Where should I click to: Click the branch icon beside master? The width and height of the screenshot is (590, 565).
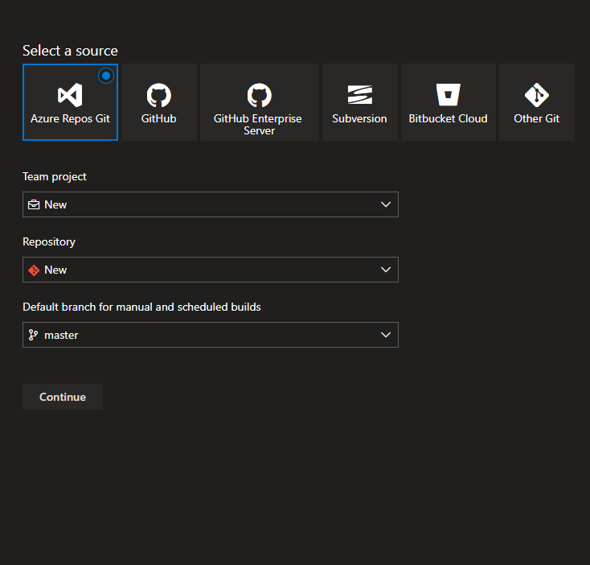coord(34,335)
